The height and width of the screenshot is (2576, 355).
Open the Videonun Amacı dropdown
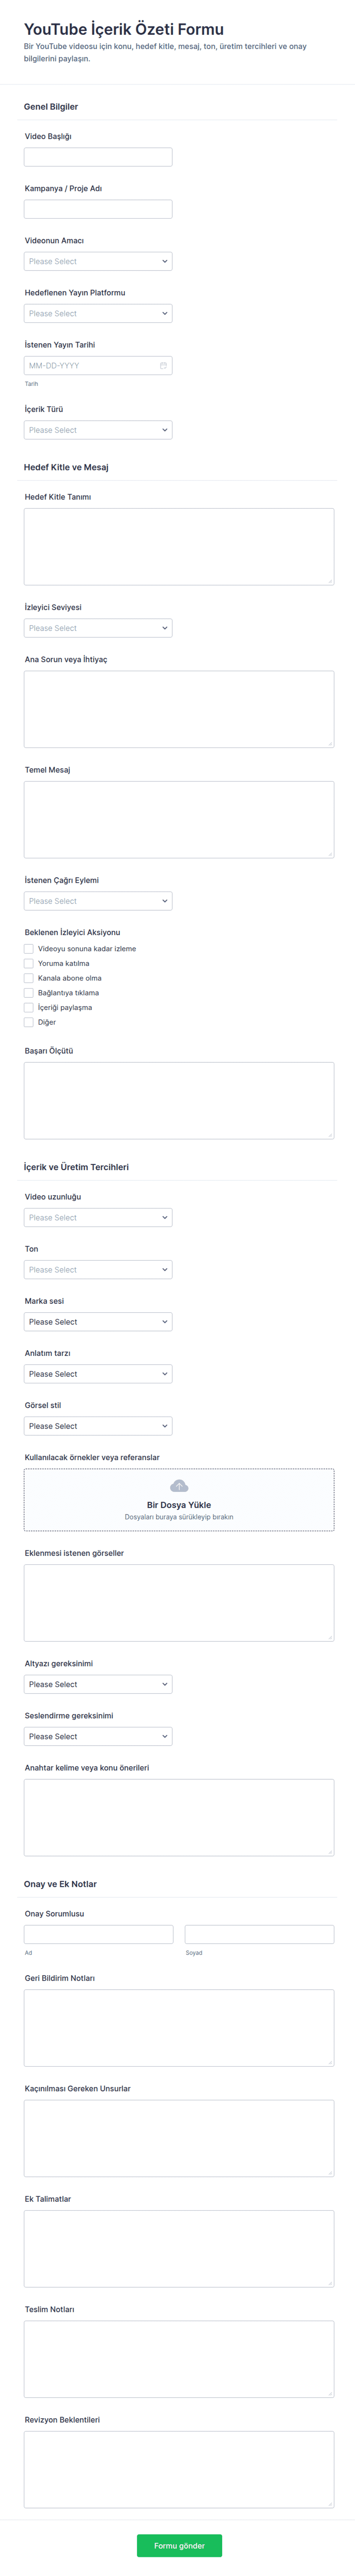(x=98, y=261)
